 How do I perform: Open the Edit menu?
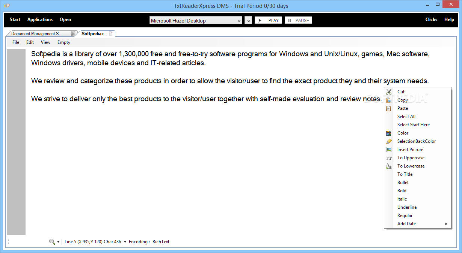(x=30, y=42)
